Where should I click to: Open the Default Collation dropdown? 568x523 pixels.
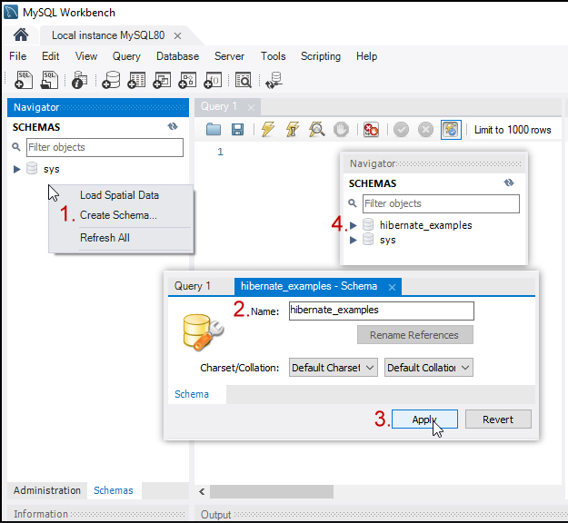428,368
